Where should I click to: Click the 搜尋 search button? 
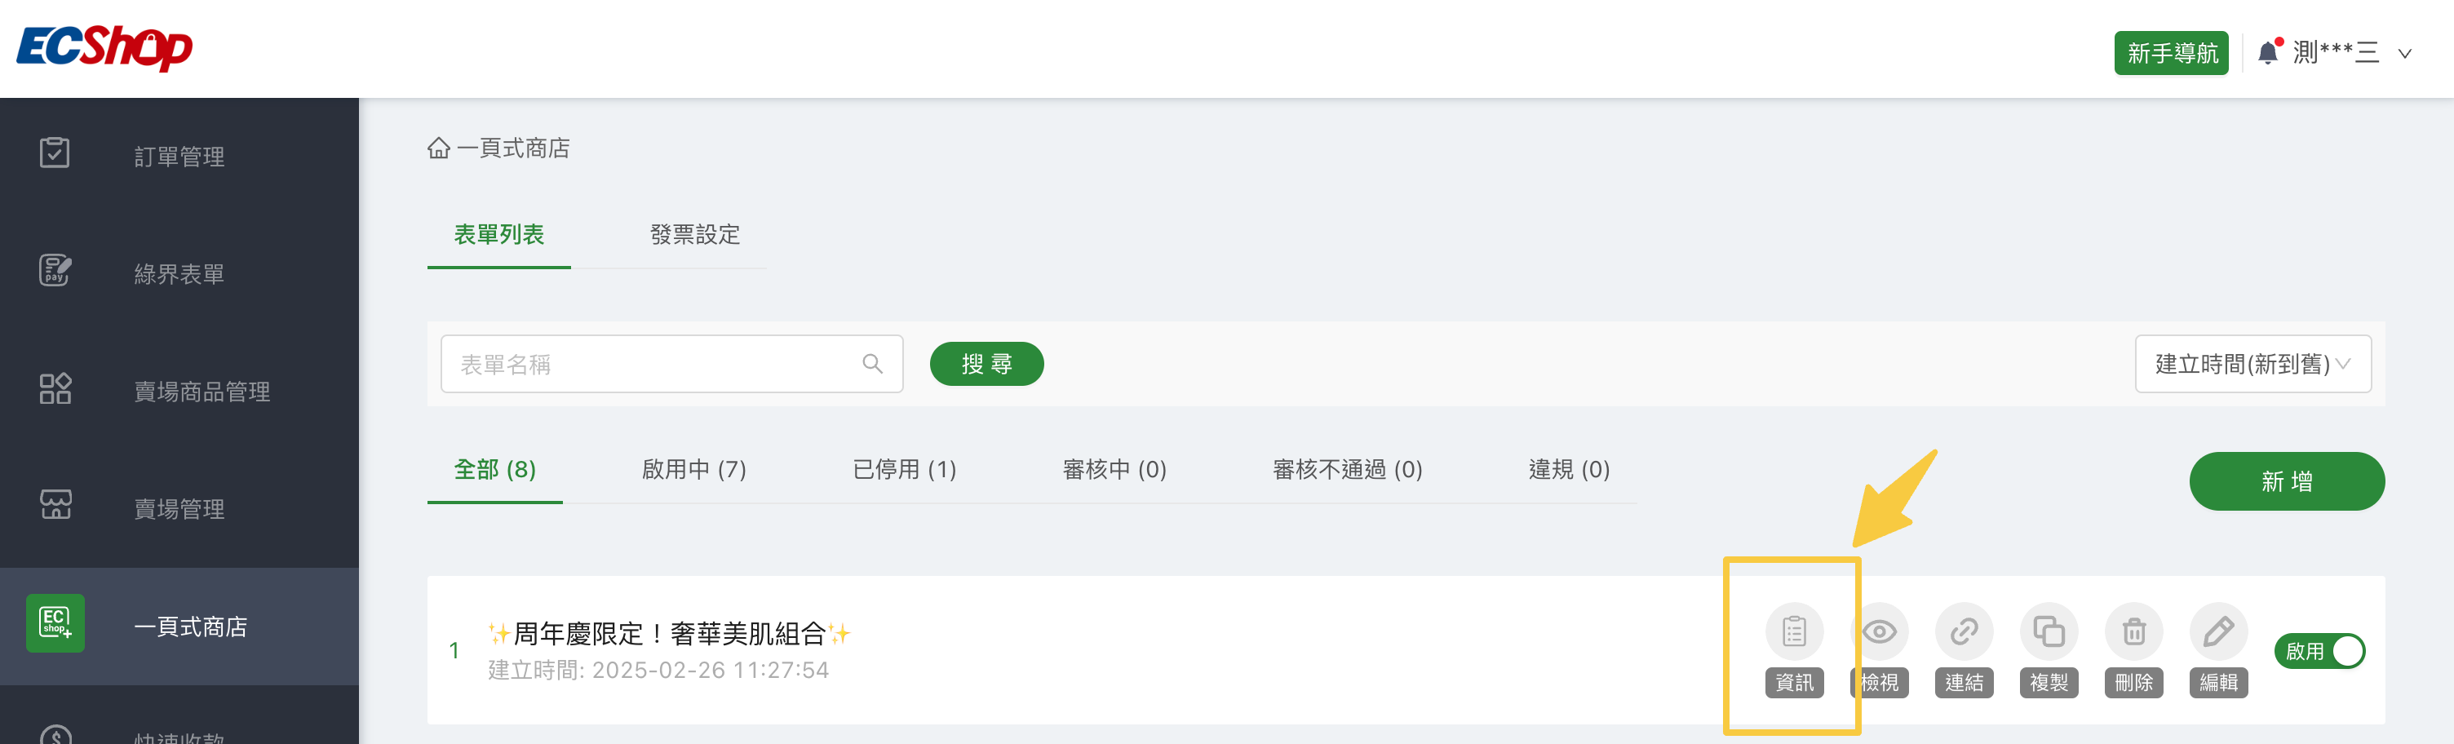[986, 364]
